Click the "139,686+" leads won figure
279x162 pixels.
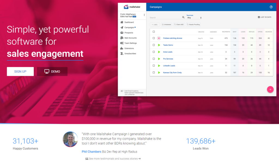point(201,141)
